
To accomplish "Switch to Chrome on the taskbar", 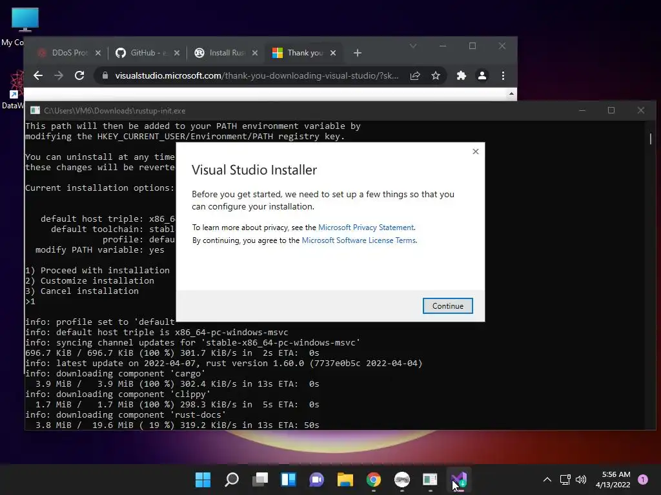I will 374,480.
